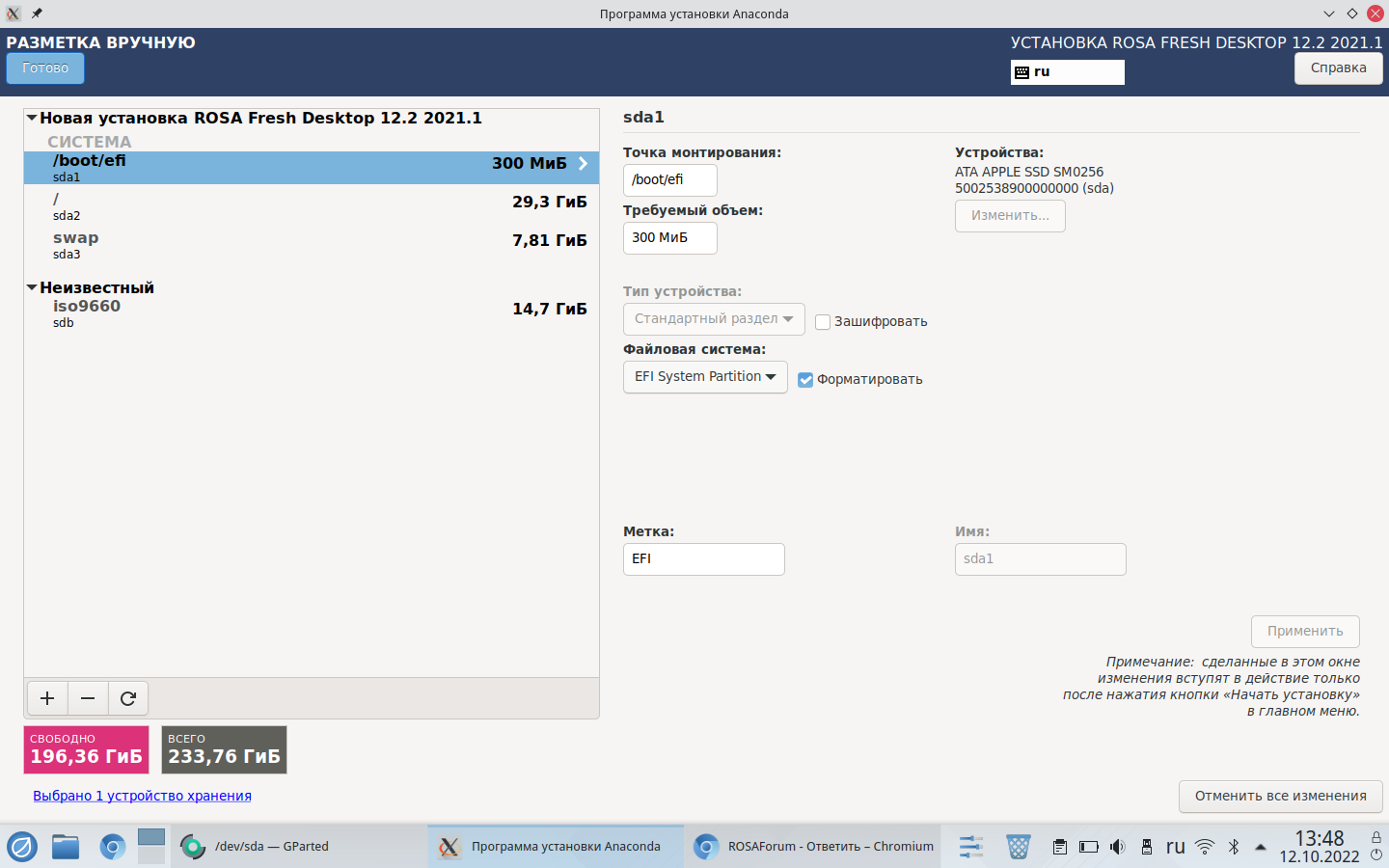The height and width of the screenshot is (868, 1389).
Task: Open the removable devices tray icon
Action: 1147,847
